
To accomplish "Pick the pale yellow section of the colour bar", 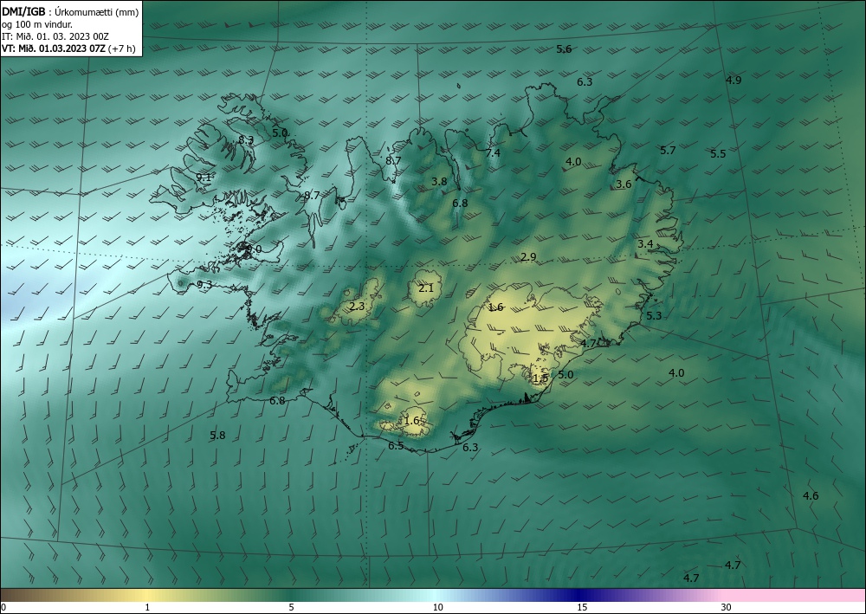I will coord(147,595).
